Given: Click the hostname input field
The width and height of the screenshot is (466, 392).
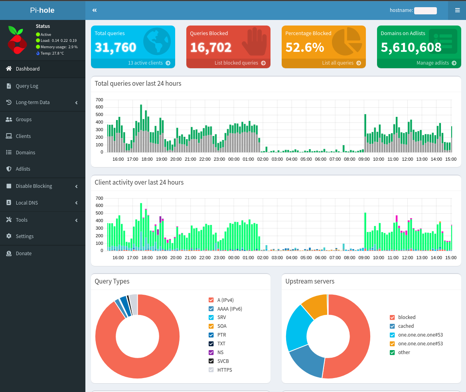Looking at the screenshot, I should (425, 11).
